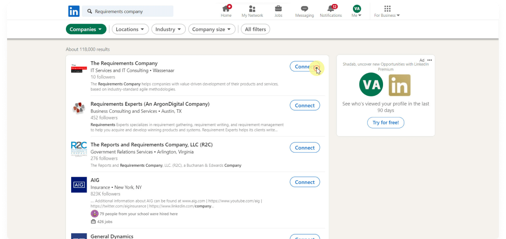This screenshot has height=239, width=506.
Task: Click See who's viewed your profile text
Action: [x=386, y=107]
